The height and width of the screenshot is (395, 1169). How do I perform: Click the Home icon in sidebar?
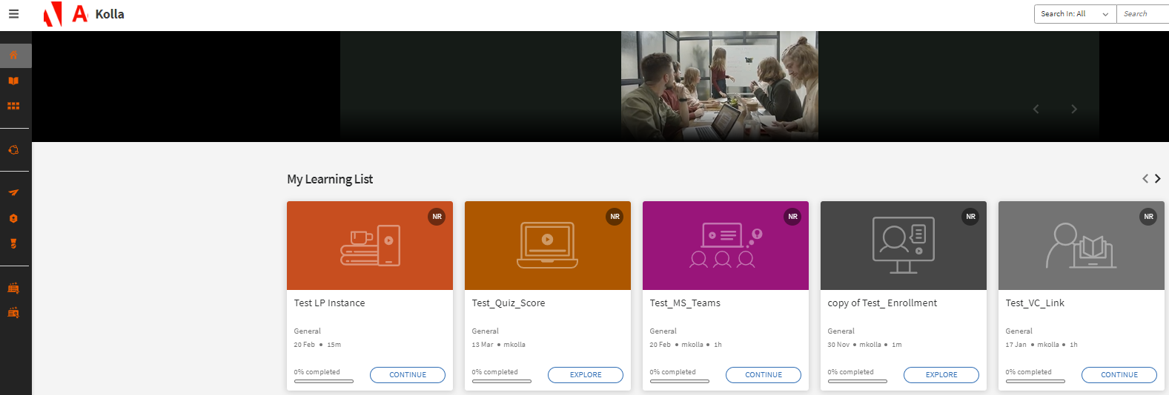click(x=13, y=55)
